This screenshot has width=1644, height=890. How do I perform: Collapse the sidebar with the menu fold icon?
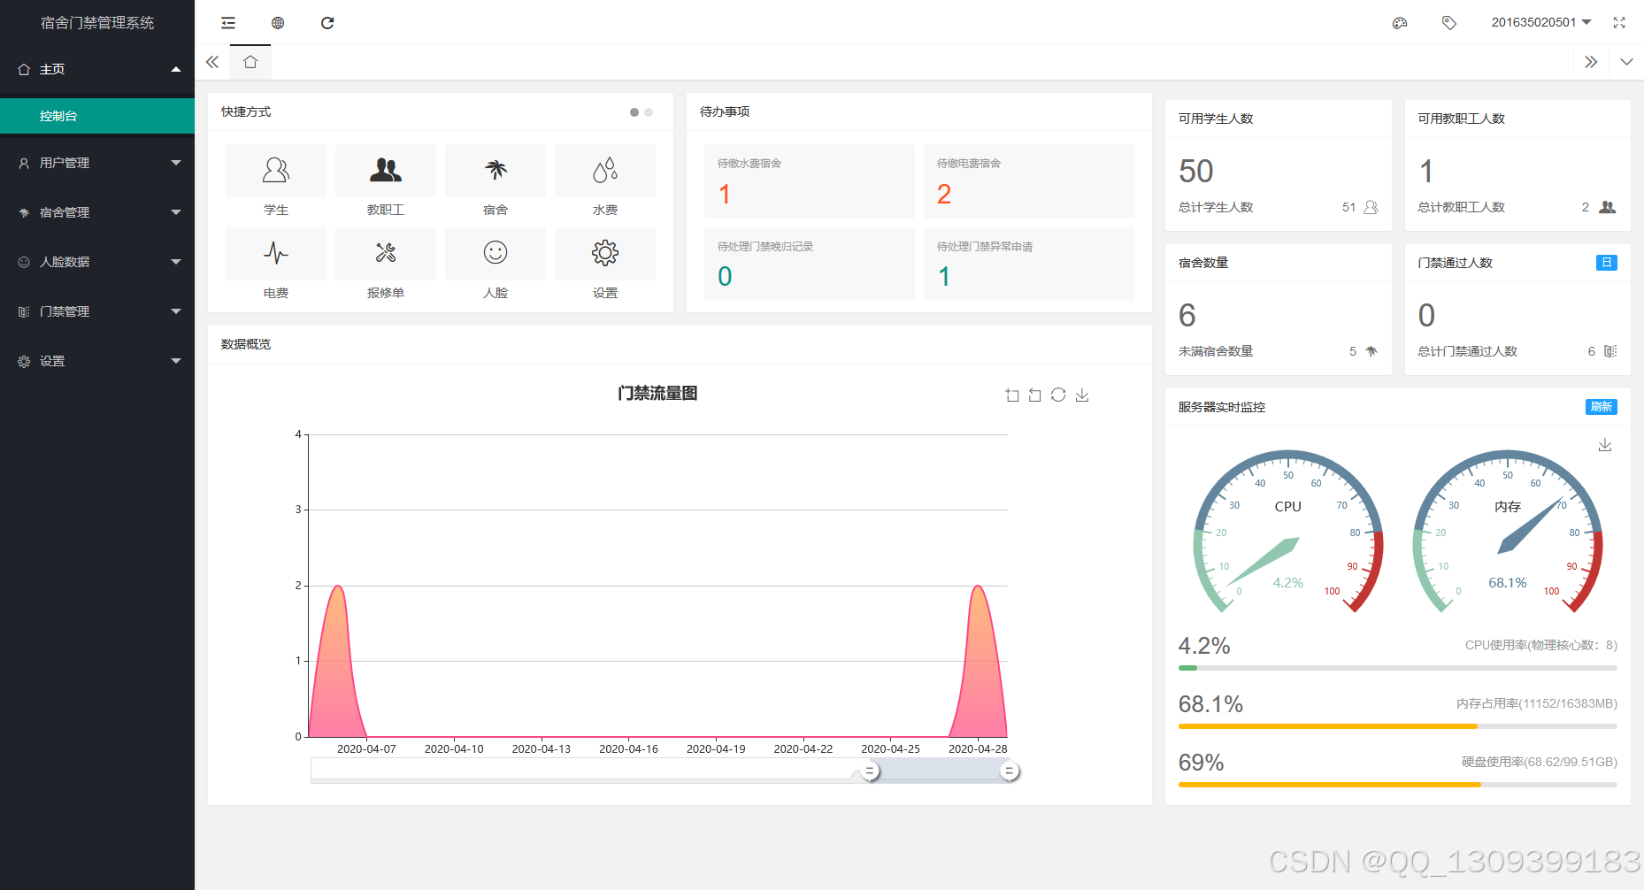click(228, 23)
